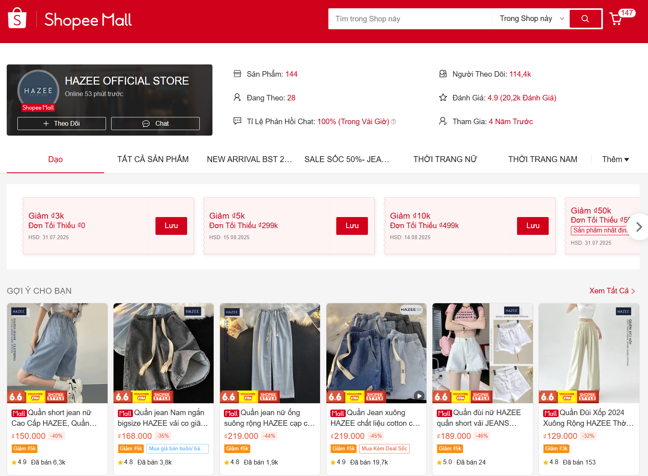Click the ₫150.000 price
The width and height of the screenshot is (648, 476).
pos(28,436)
